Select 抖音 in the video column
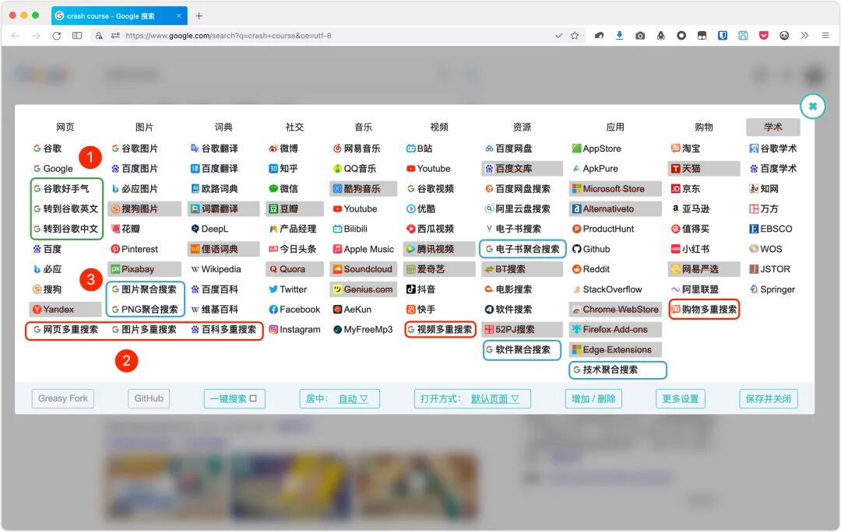The width and height of the screenshot is (841, 532). pyautogui.click(x=420, y=289)
